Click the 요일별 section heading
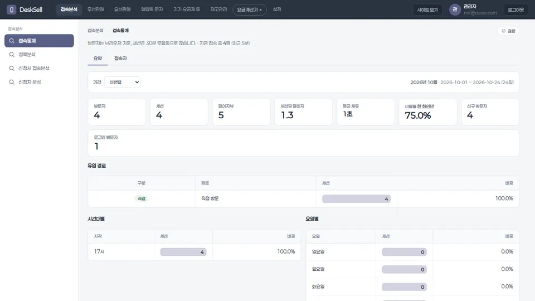This screenshot has width=535, height=301. click(x=312, y=219)
